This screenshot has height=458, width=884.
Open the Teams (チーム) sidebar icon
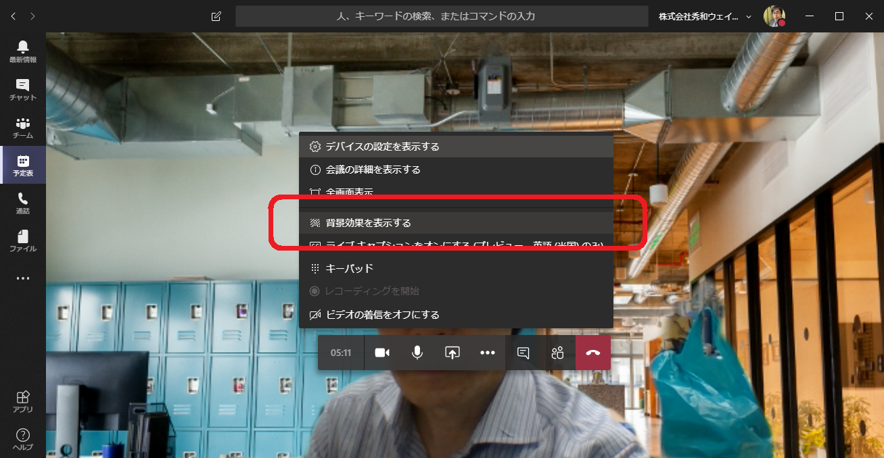23,127
